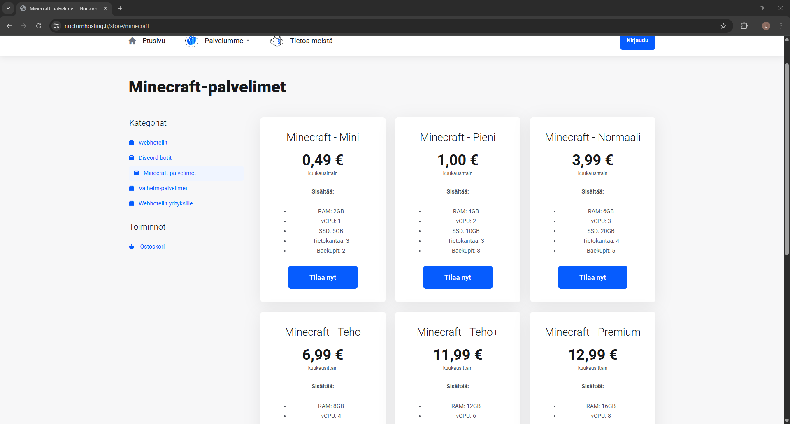Click the cube icon beside Tietoa meistä
The width and height of the screenshot is (790, 424).
tap(277, 41)
